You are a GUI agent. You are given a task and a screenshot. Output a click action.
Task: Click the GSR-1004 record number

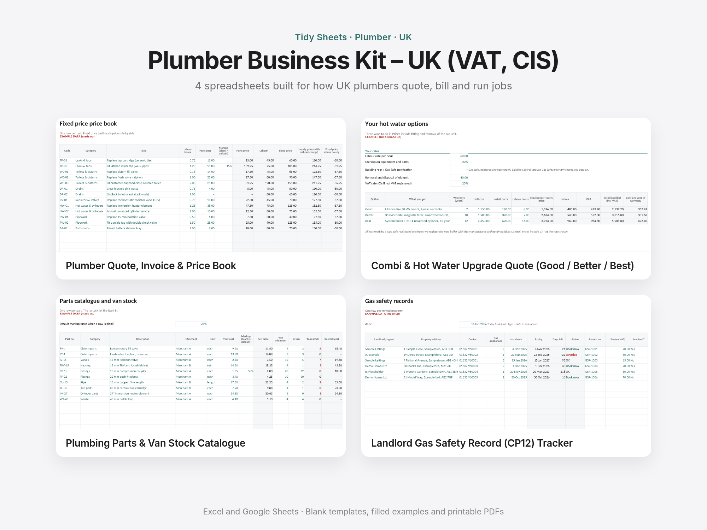[x=595, y=366]
